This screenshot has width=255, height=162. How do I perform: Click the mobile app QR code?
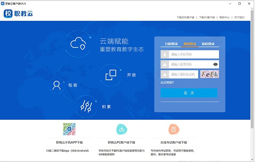pos(69,129)
